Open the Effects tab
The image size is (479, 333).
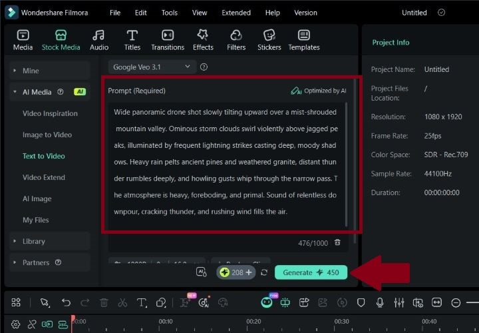[203, 40]
